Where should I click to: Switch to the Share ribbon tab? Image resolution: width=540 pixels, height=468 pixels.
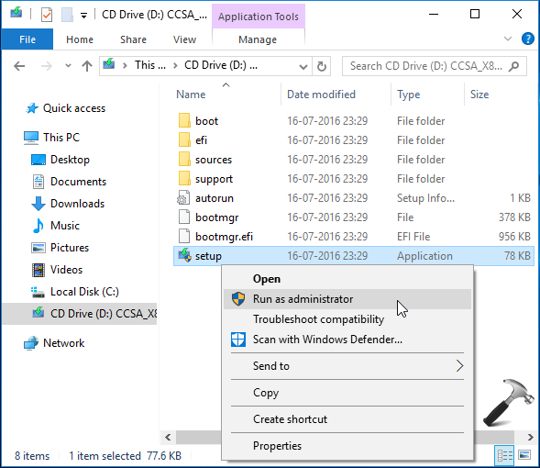pos(133,39)
